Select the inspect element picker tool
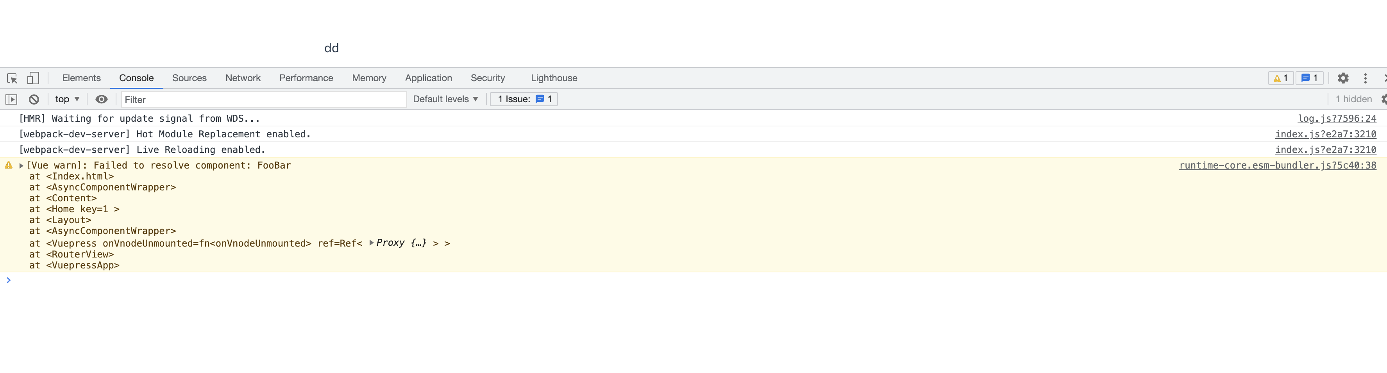 (13, 78)
